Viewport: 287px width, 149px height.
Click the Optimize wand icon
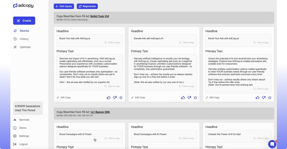[x=15, y=47]
